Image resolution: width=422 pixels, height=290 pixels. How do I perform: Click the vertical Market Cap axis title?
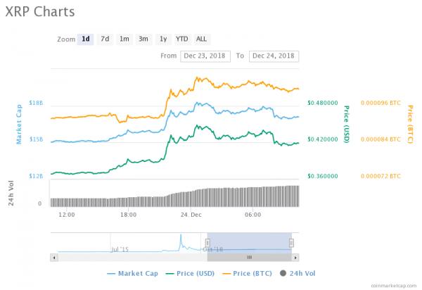click(19, 125)
